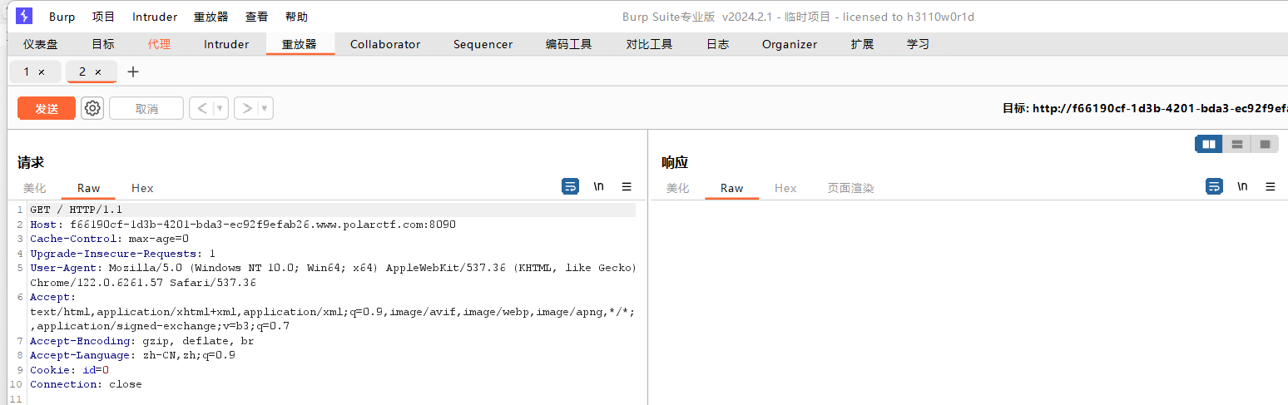The height and width of the screenshot is (405, 1288).
Task: Select request Raw view
Action: click(88, 188)
